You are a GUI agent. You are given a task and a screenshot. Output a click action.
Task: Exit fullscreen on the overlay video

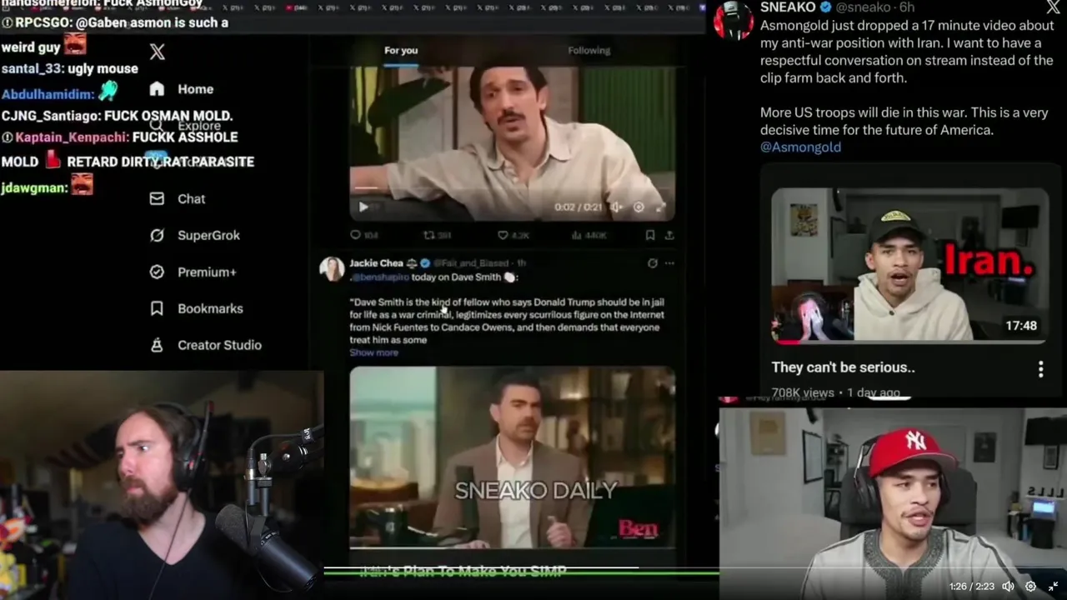click(1053, 587)
